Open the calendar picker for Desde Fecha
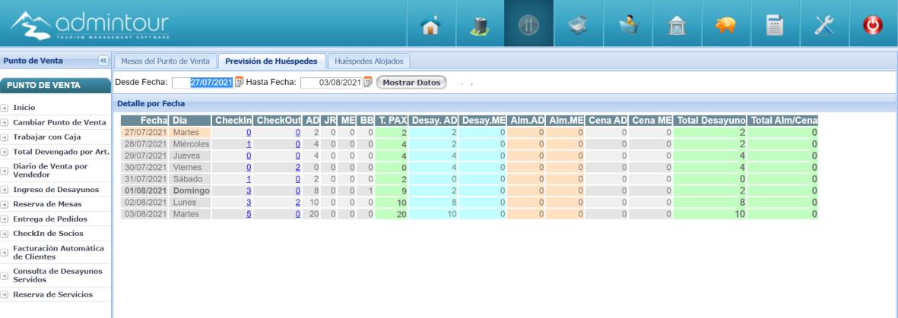898x318 pixels. (x=238, y=82)
